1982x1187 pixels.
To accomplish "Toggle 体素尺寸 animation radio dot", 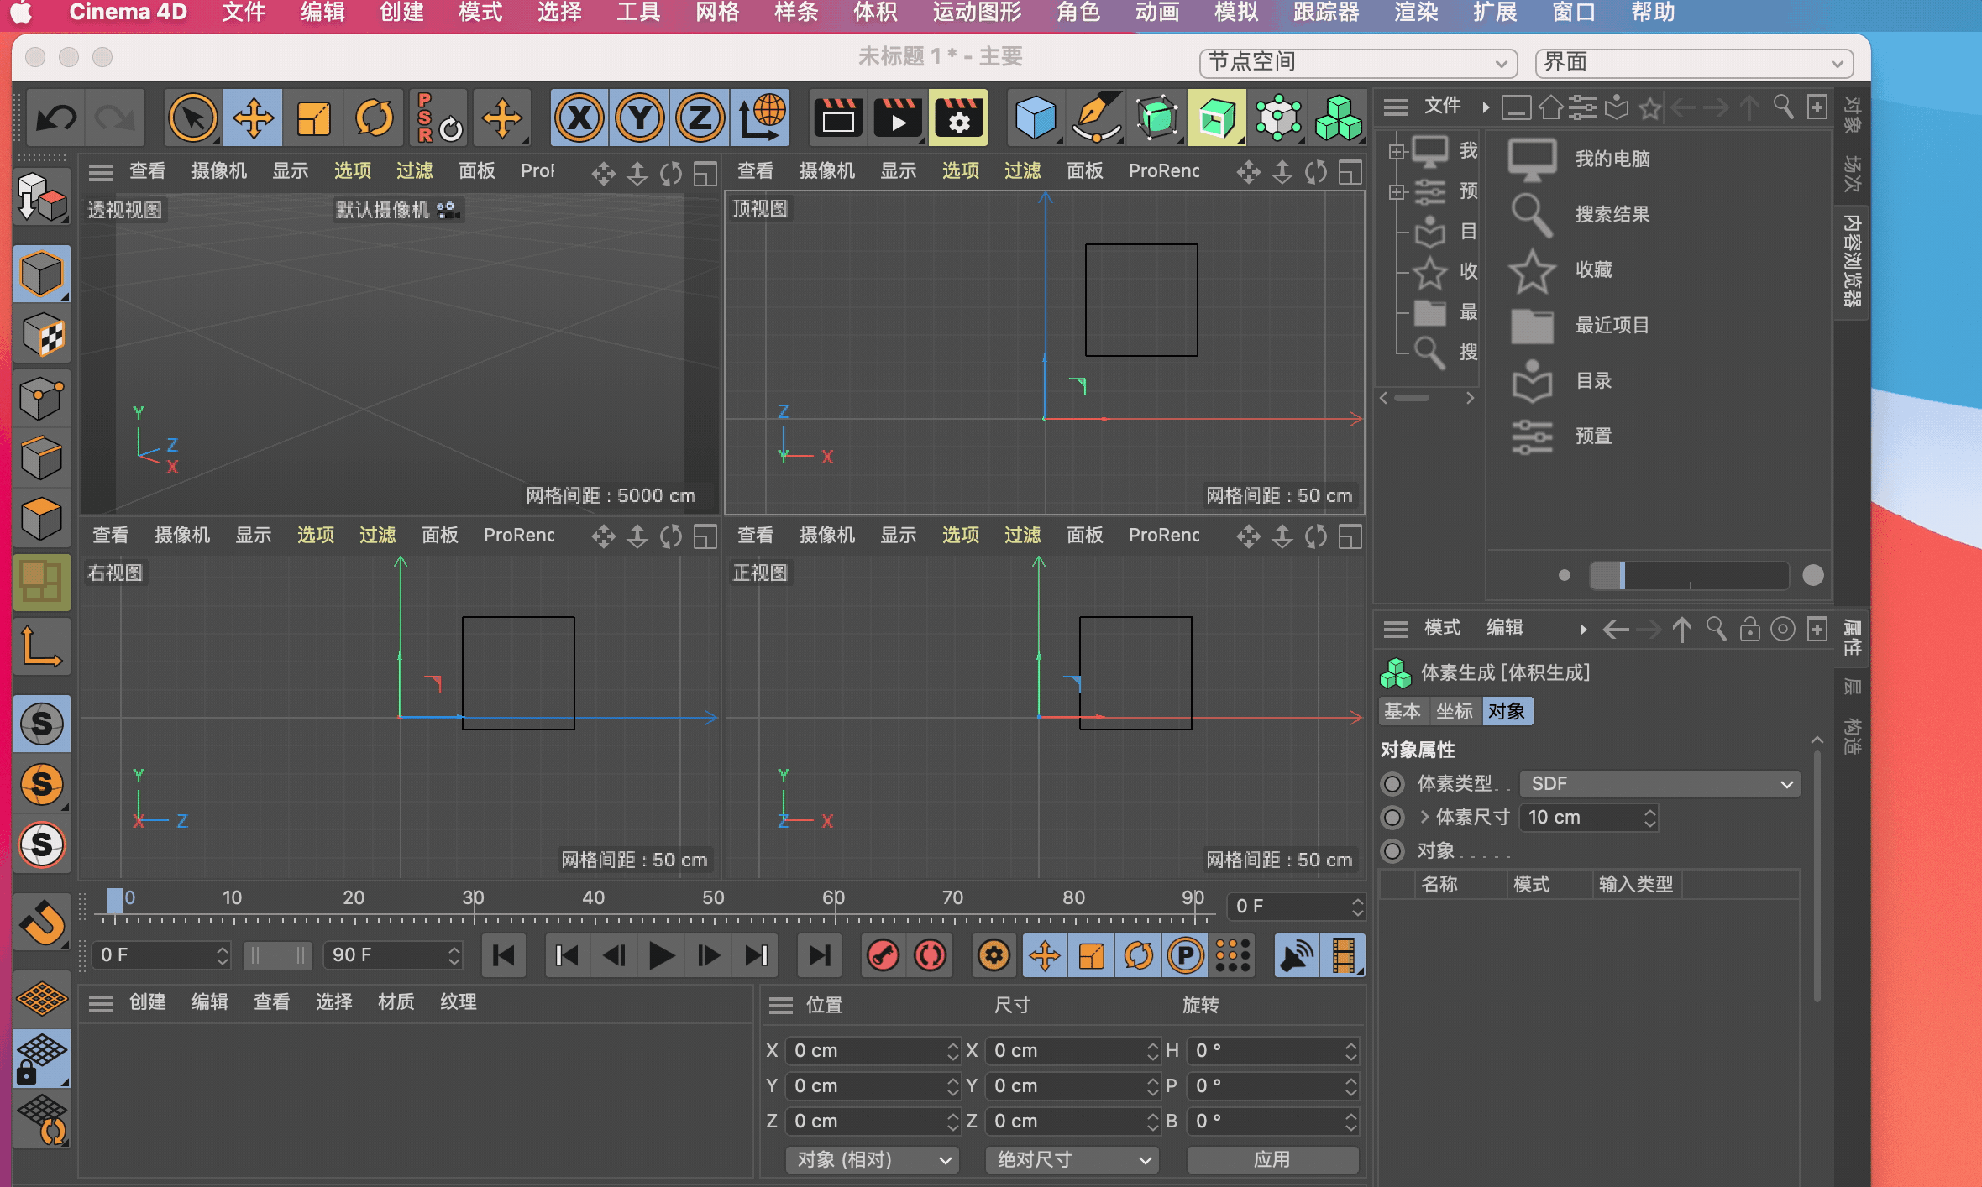I will [x=1392, y=817].
